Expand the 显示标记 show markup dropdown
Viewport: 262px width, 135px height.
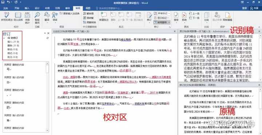[161, 18]
